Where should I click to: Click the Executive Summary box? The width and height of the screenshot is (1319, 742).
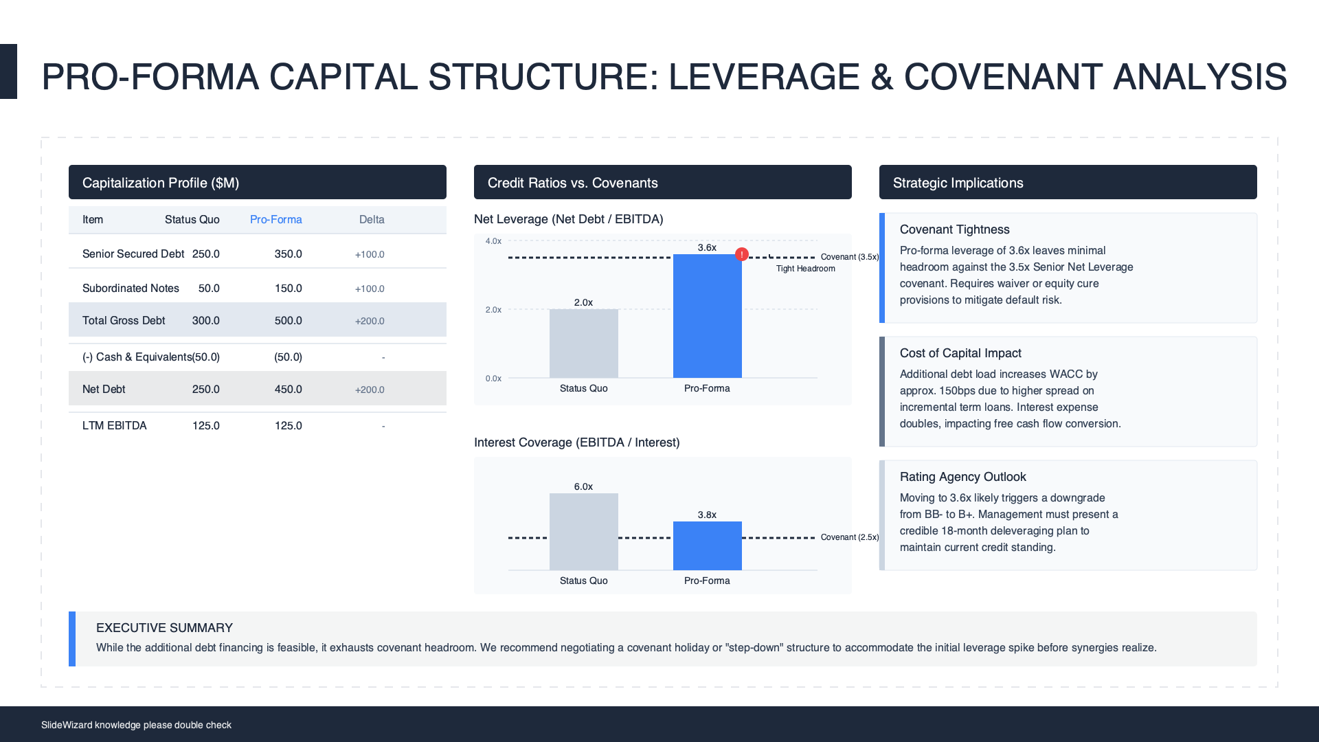coord(662,639)
